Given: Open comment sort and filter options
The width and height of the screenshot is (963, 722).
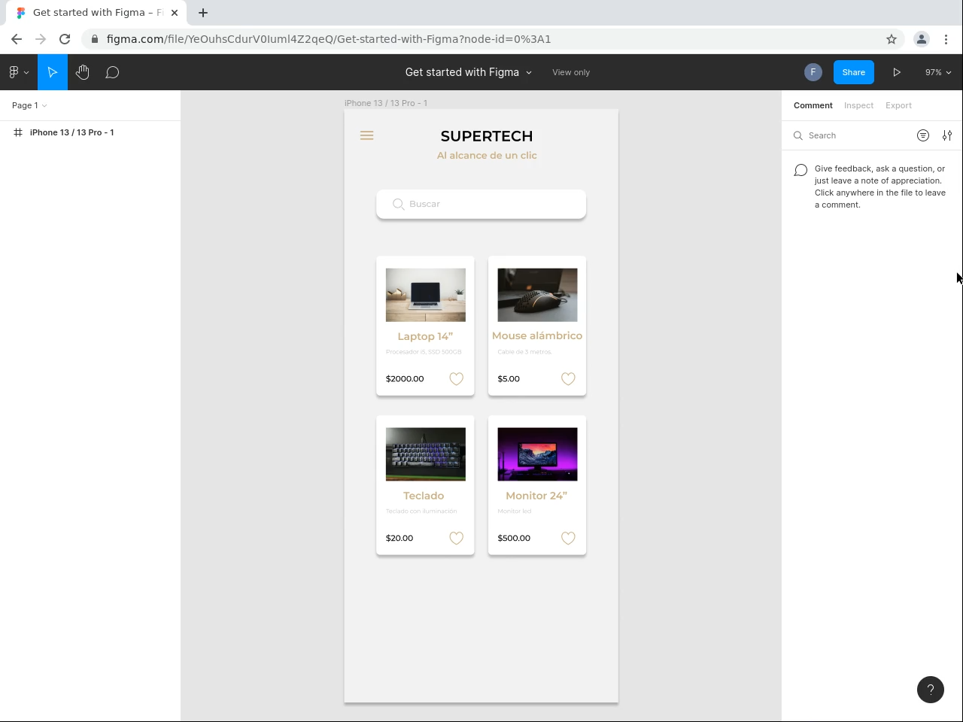Looking at the screenshot, I should (x=923, y=135).
